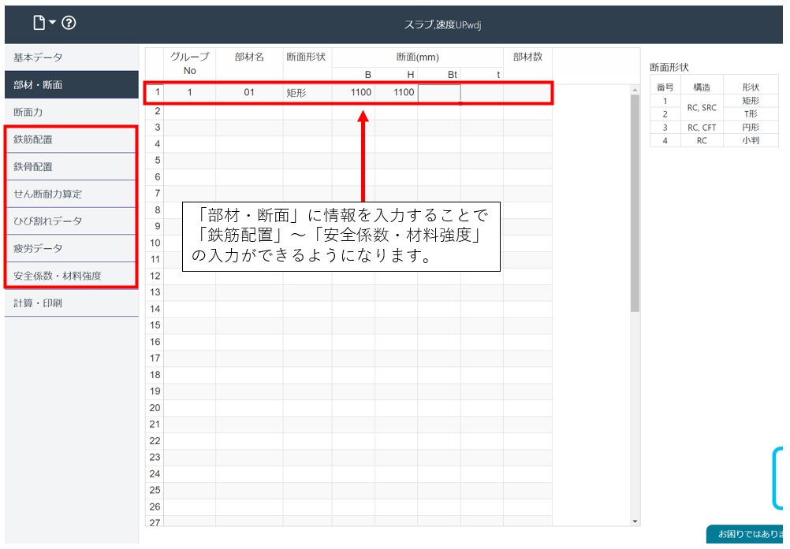Click RC, CFT in the reference table
This screenshot has height=549, width=790.
(x=702, y=128)
